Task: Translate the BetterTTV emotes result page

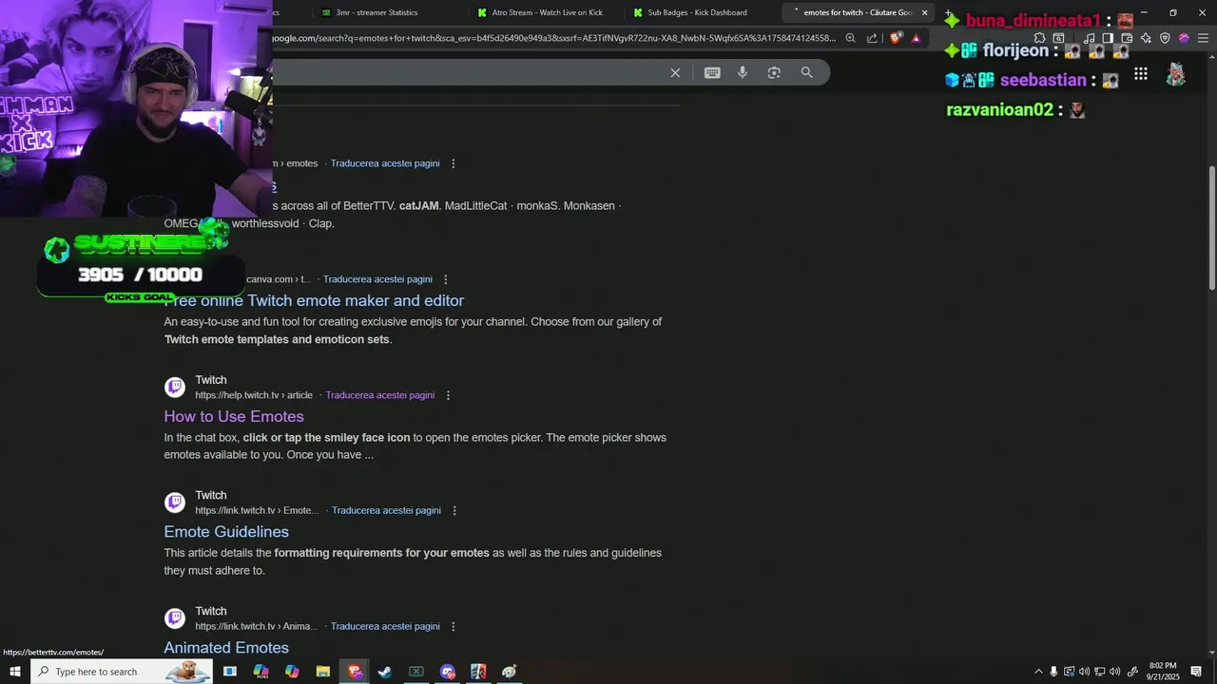Action: coord(385,163)
